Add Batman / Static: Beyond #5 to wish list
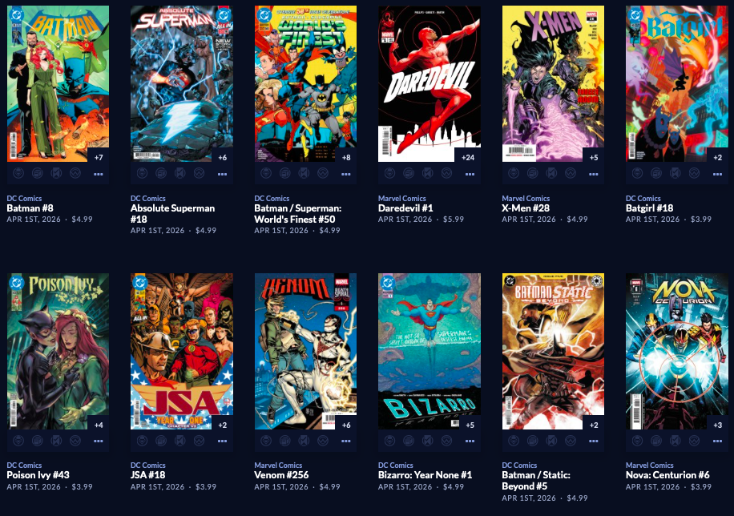Screen dimensions: 734x516 (x=571, y=441)
